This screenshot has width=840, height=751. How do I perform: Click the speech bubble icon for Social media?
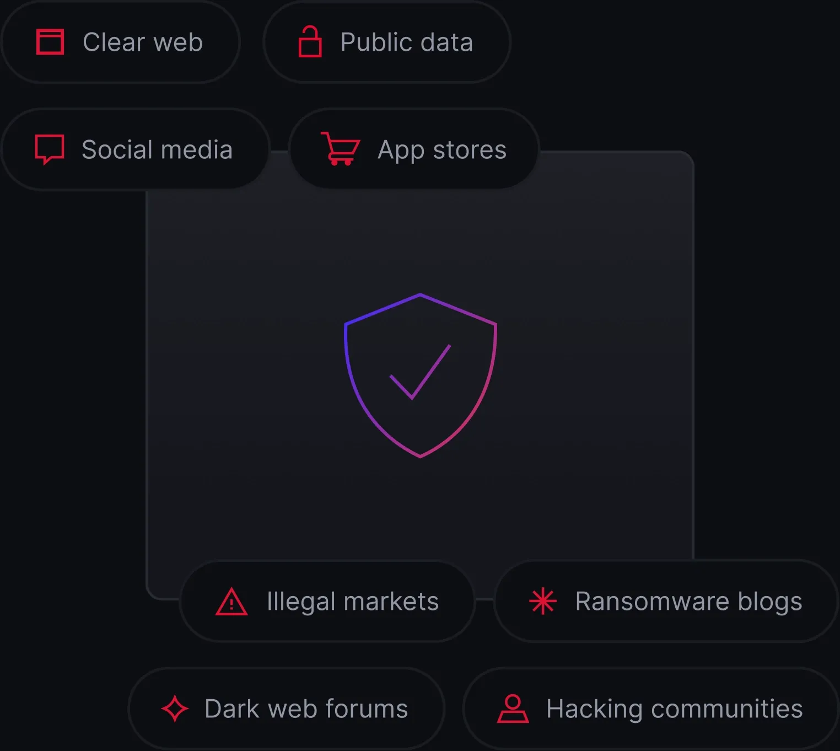(x=50, y=149)
